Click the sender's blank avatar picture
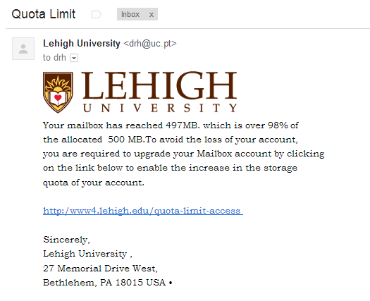The height and width of the screenshot is (301, 370). 23,49
